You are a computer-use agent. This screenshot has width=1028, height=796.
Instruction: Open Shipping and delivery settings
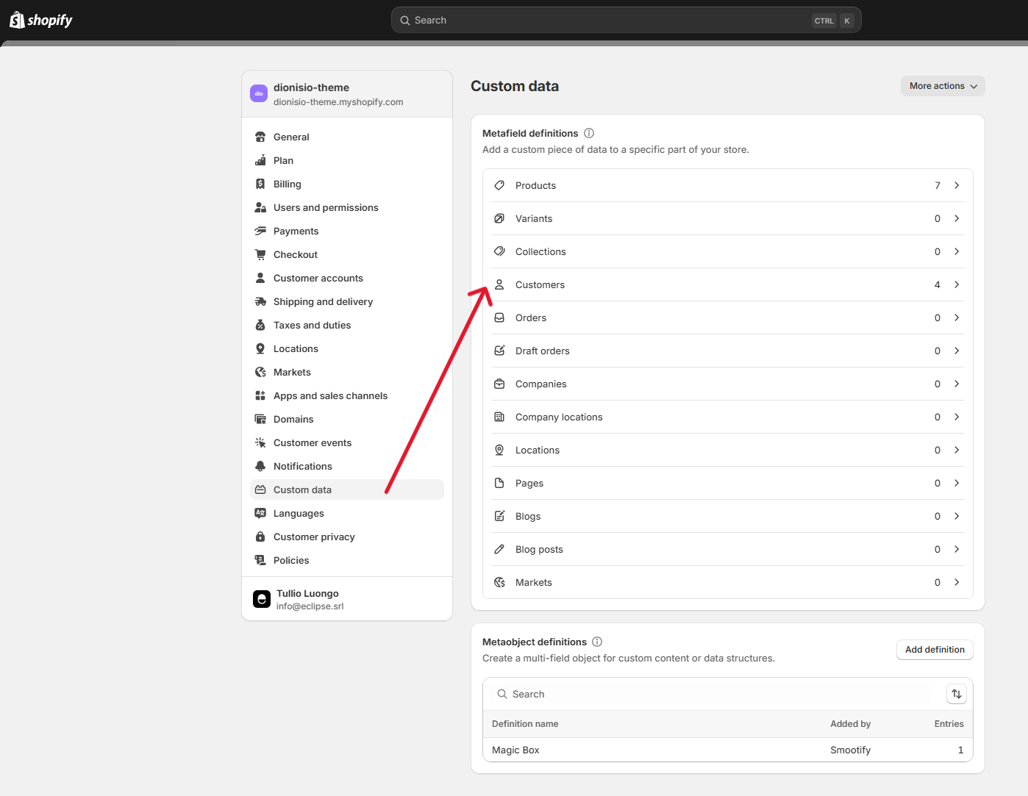[x=323, y=301]
